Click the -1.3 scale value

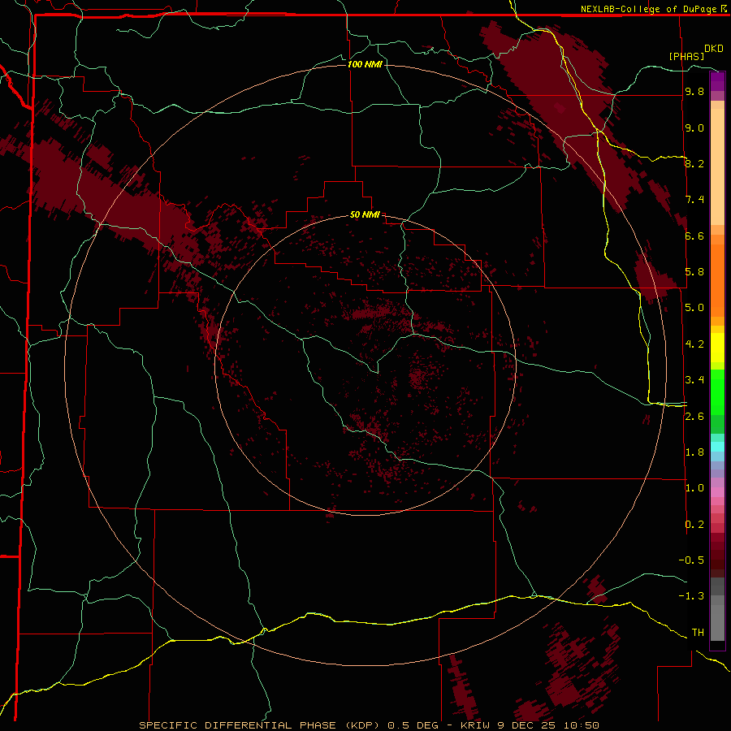(691, 596)
